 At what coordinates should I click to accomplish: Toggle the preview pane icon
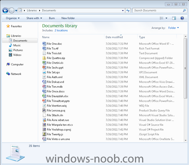[x=174, y=18]
